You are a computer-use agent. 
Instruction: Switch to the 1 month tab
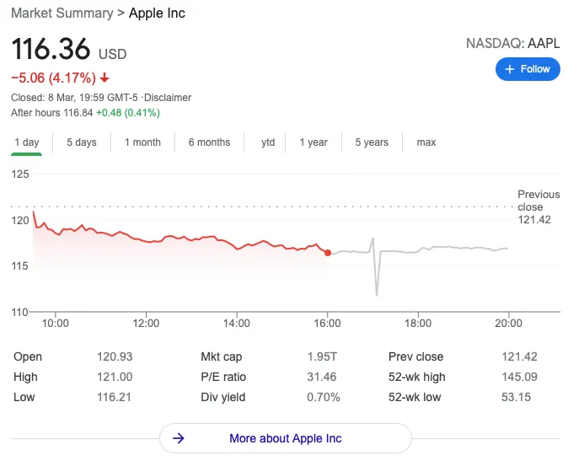click(142, 142)
